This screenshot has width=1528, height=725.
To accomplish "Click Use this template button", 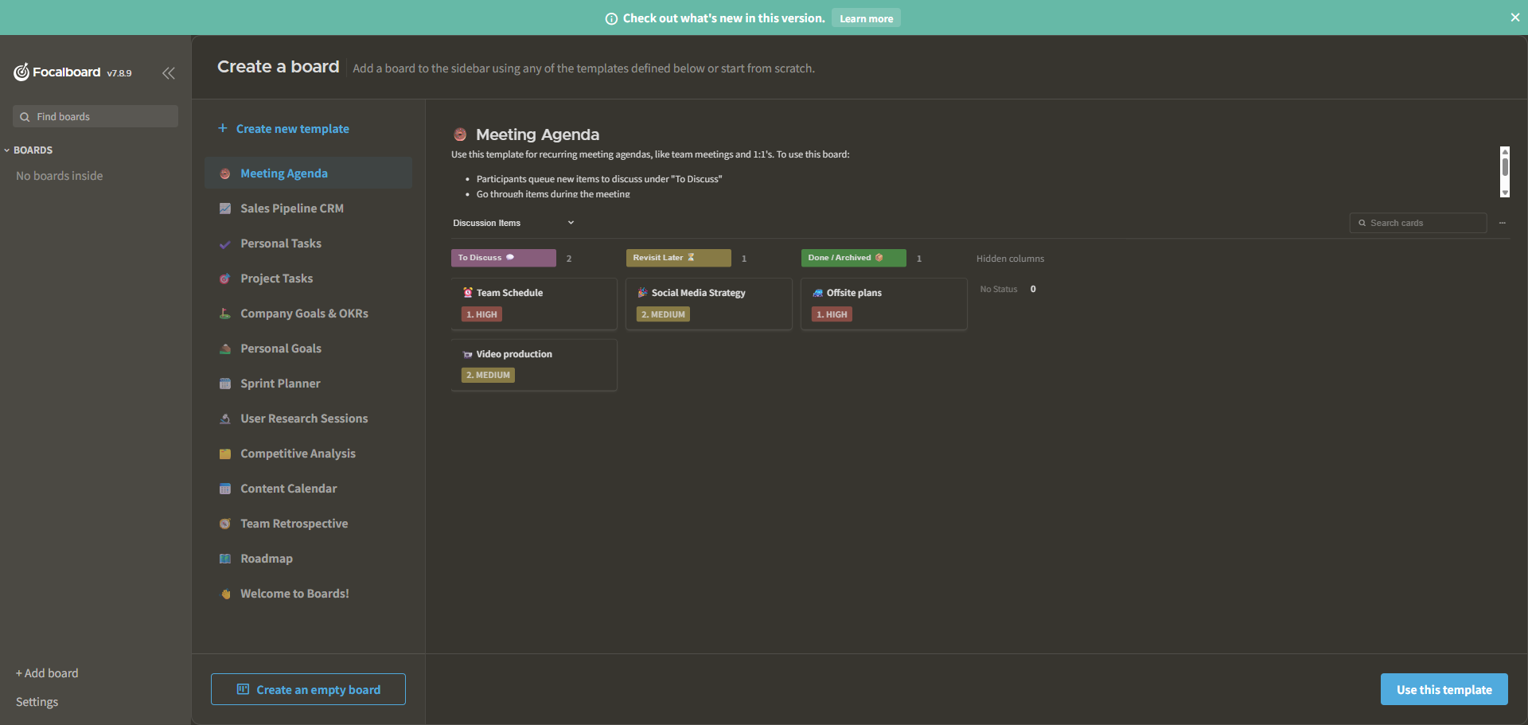I will point(1444,689).
